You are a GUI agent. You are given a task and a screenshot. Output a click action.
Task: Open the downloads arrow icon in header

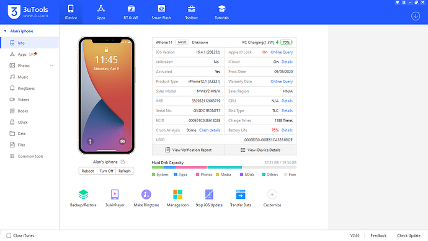point(416,16)
